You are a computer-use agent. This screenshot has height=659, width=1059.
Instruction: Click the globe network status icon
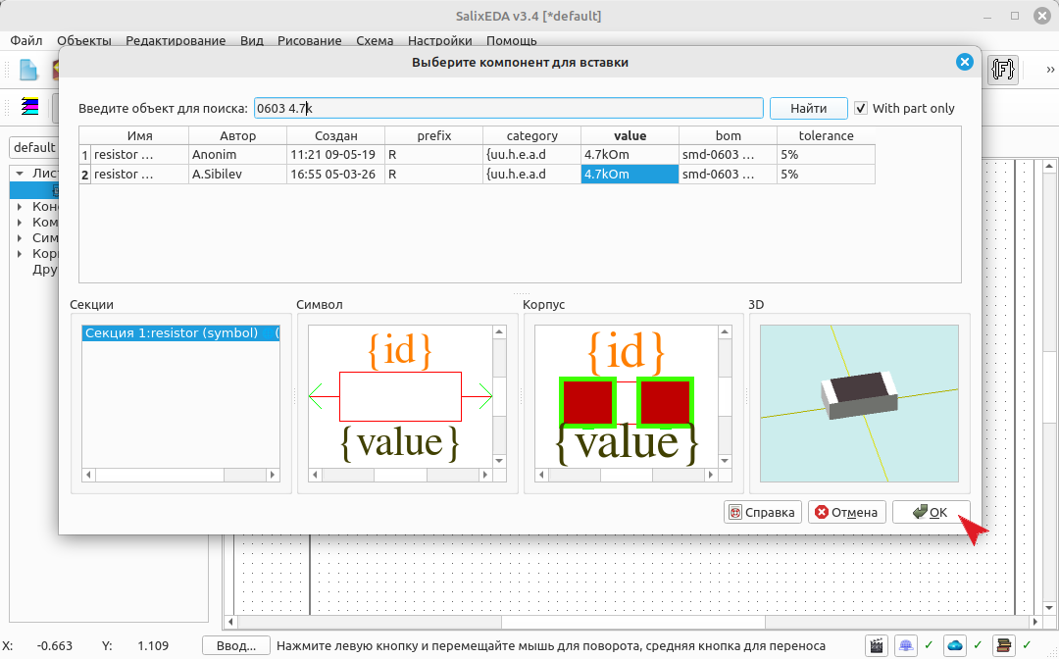click(x=906, y=645)
